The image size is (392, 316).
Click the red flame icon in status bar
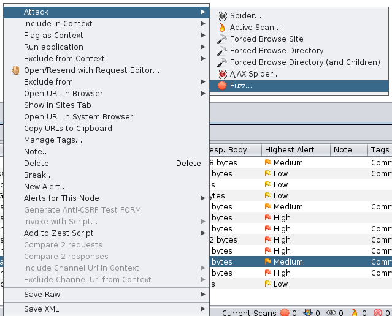coord(363,312)
